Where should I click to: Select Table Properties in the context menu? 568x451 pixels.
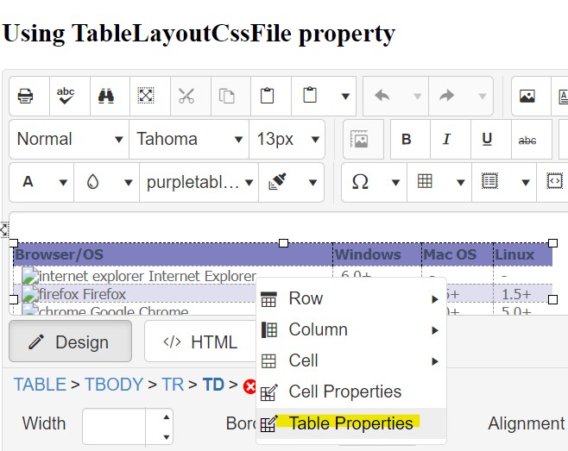350,423
